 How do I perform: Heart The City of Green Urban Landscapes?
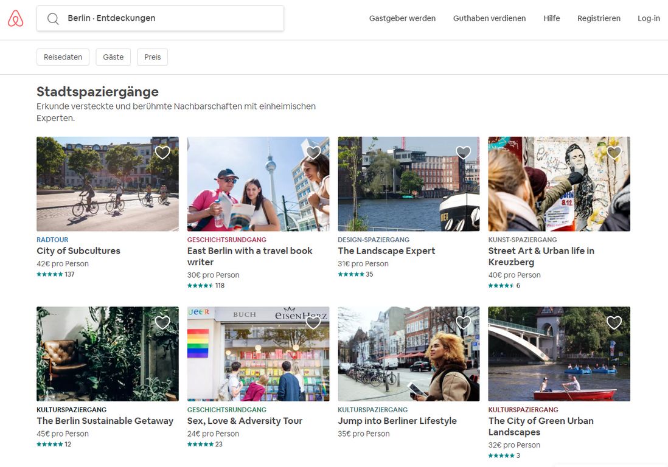pos(614,323)
